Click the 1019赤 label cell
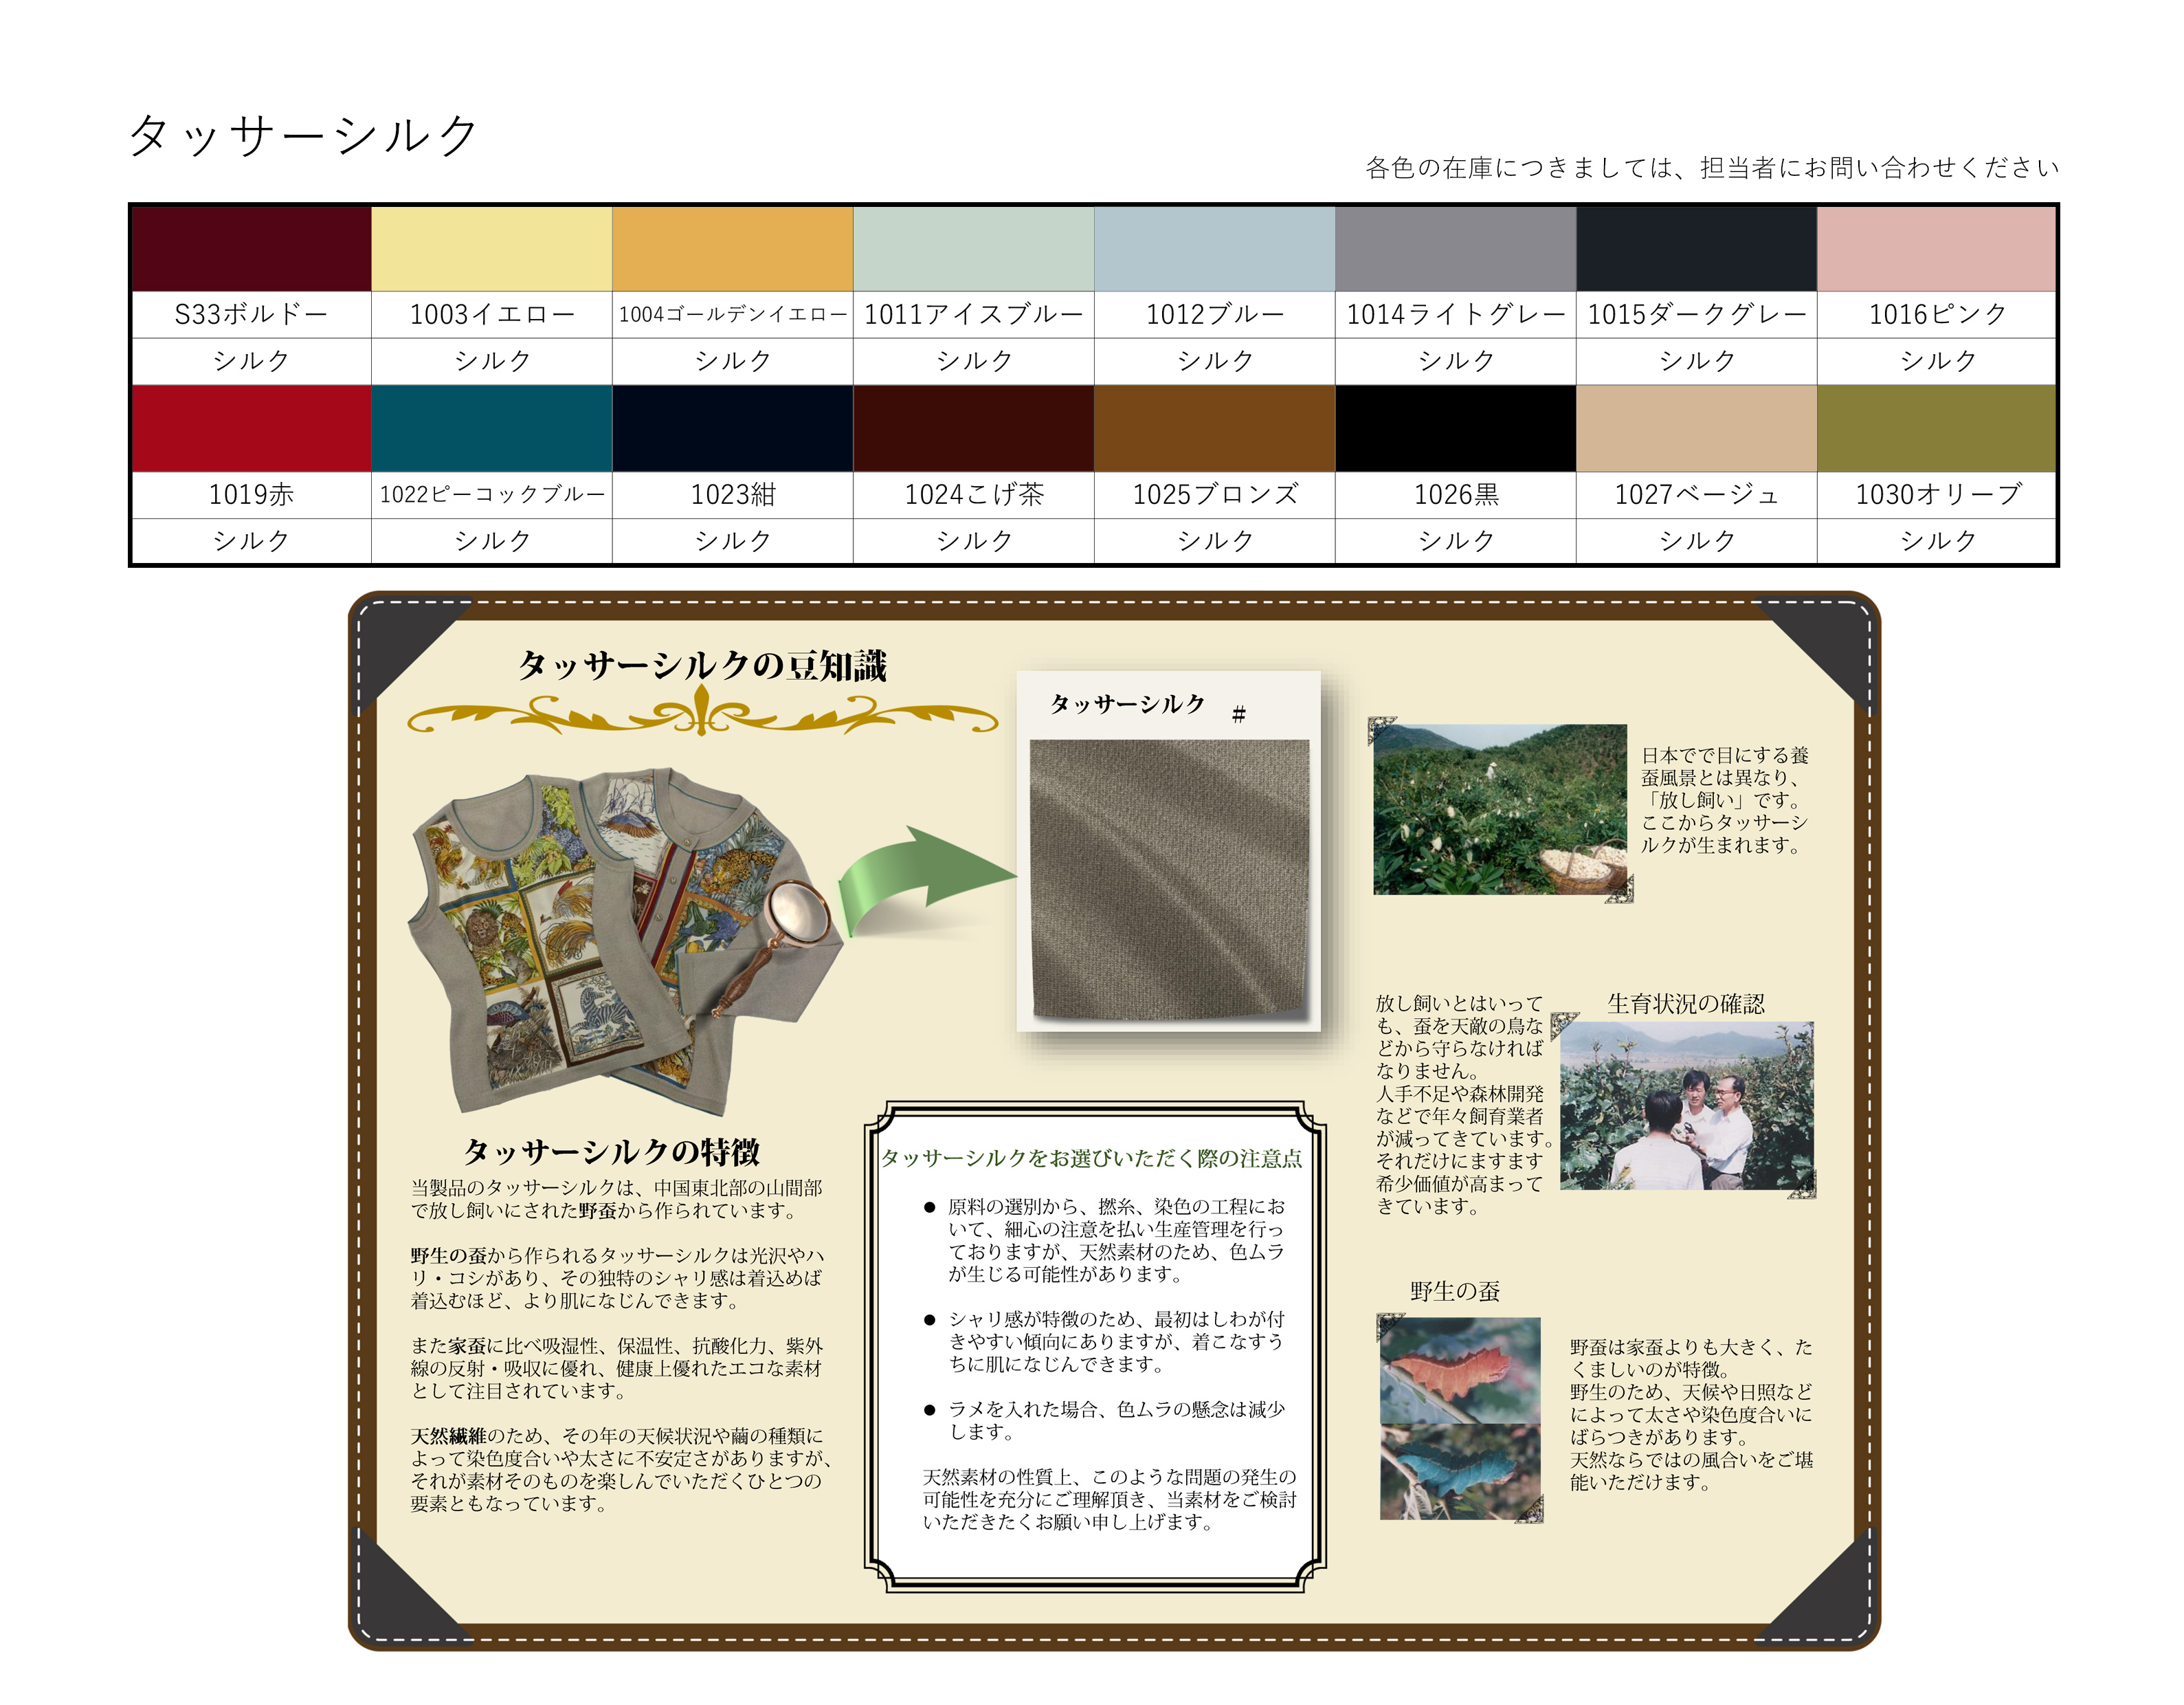Image resolution: width=2184 pixels, height=1705 pixels. [x=251, y=494]
